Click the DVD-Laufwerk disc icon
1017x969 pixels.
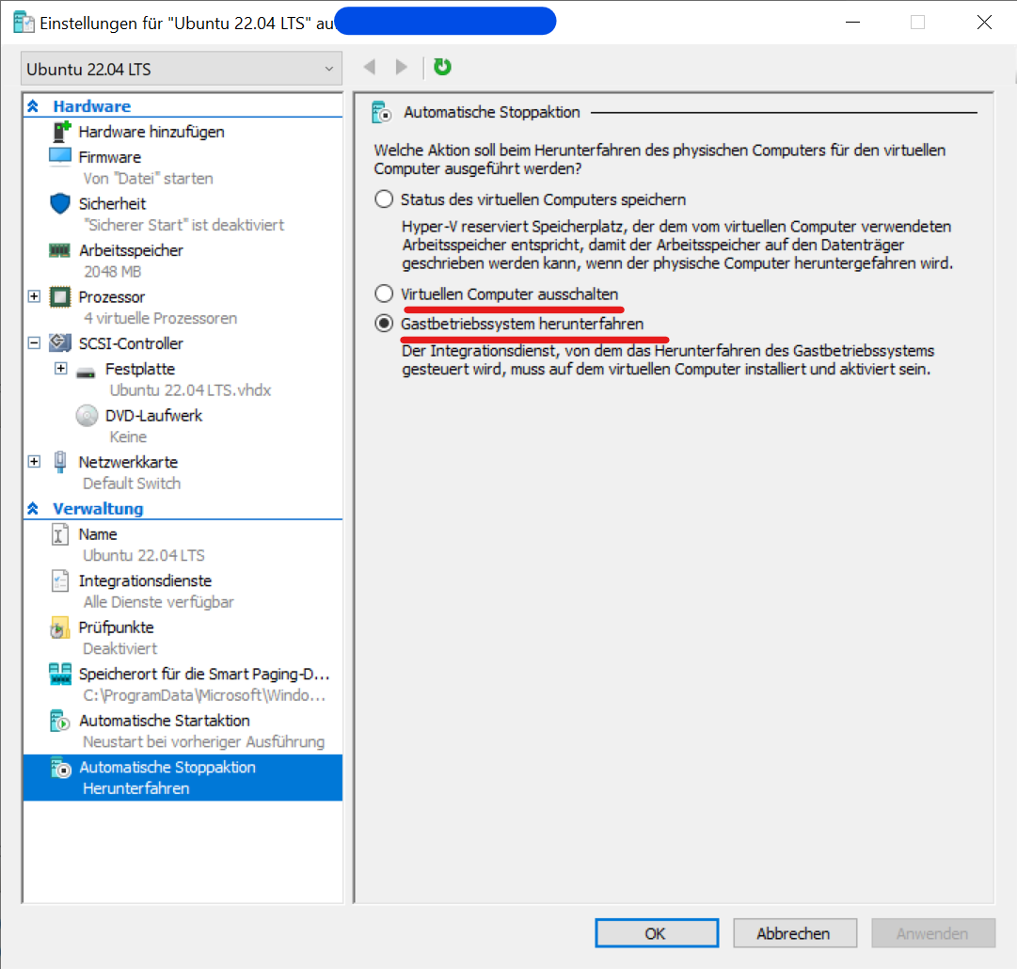pos(87,416)
